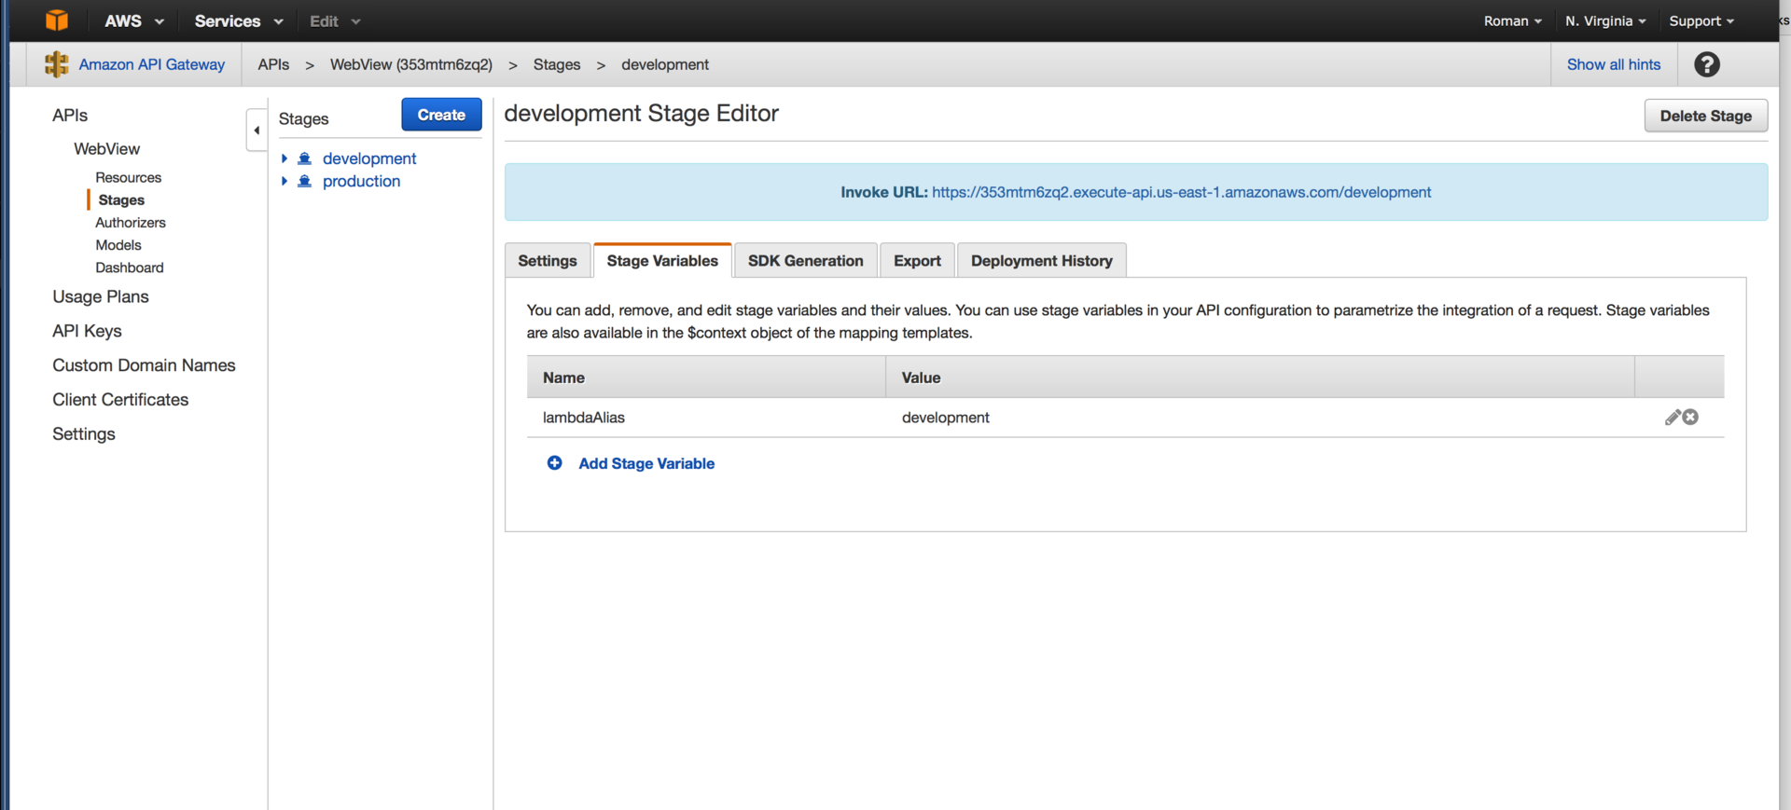This screenshot has height=810, width=1791.
Task: Open Authorizers in the sidebar
Action: (131, 222)
